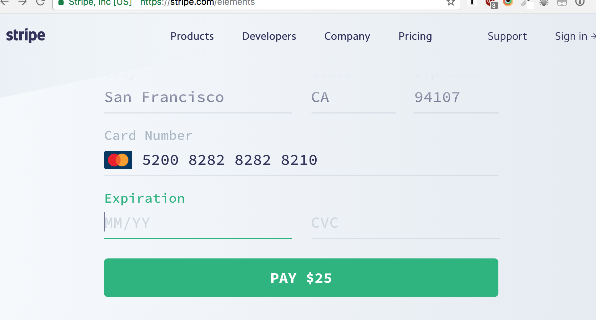Open the Company menu

pyautogui.click(x=347, y=36)
